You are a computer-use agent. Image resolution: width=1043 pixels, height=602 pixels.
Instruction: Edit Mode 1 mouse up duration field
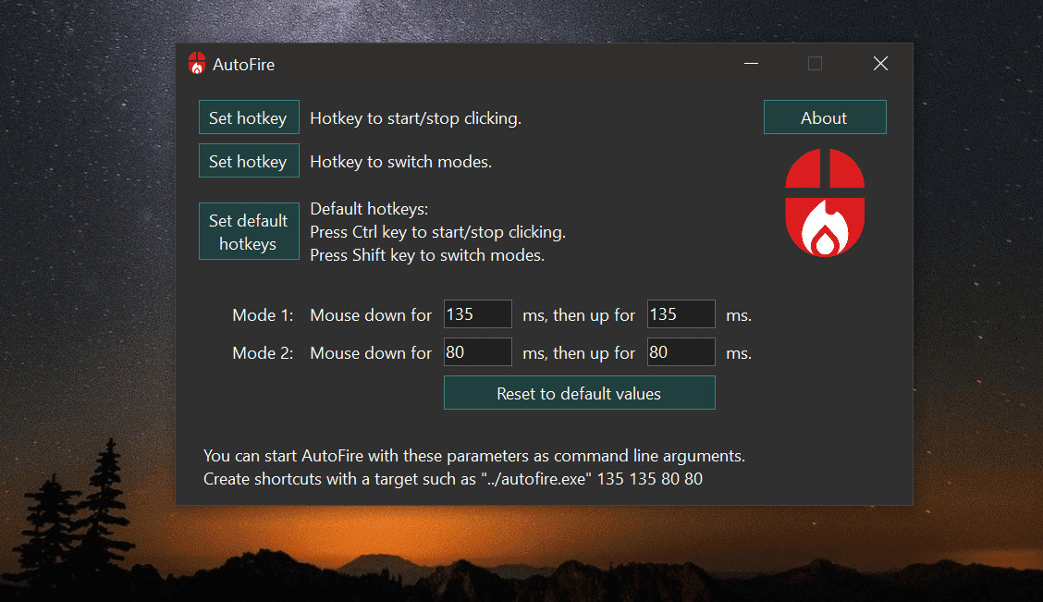pyautogui.click(x=681, y=314)
